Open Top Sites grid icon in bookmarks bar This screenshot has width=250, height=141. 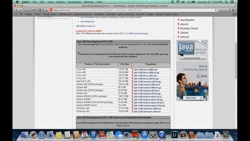coord(21,14)
